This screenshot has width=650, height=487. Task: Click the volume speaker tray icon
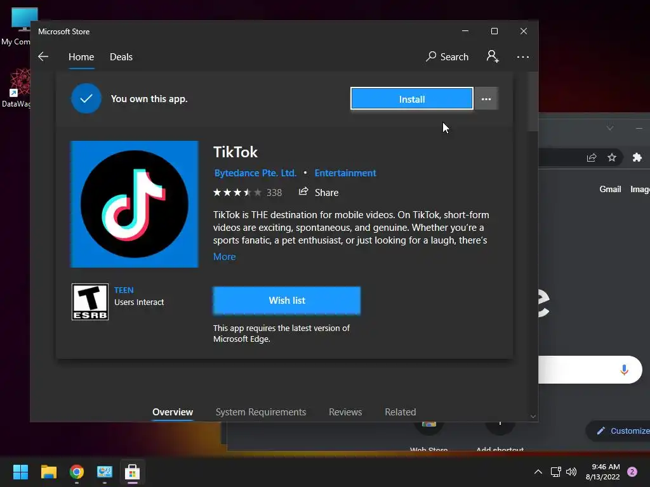click(571, 472)
